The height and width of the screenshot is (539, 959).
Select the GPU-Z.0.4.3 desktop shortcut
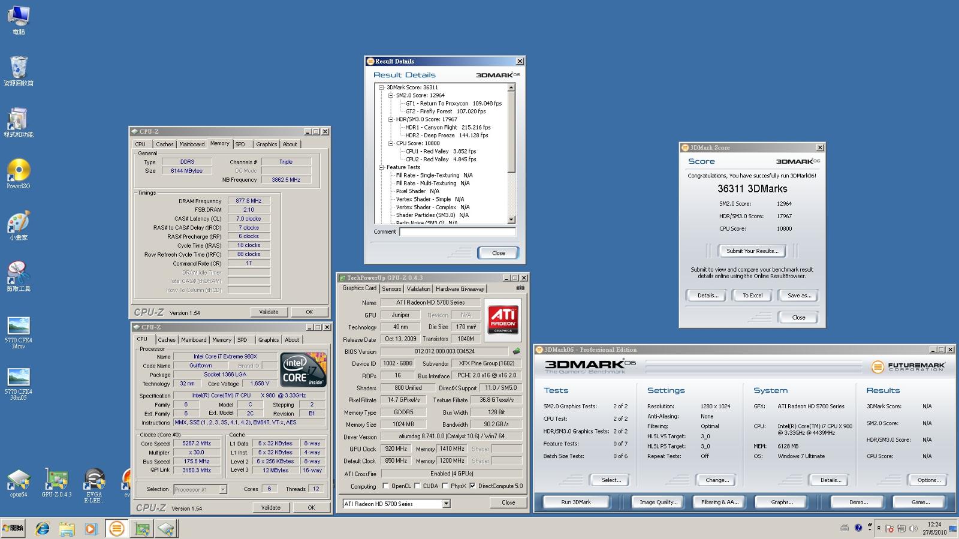[56, 483]
